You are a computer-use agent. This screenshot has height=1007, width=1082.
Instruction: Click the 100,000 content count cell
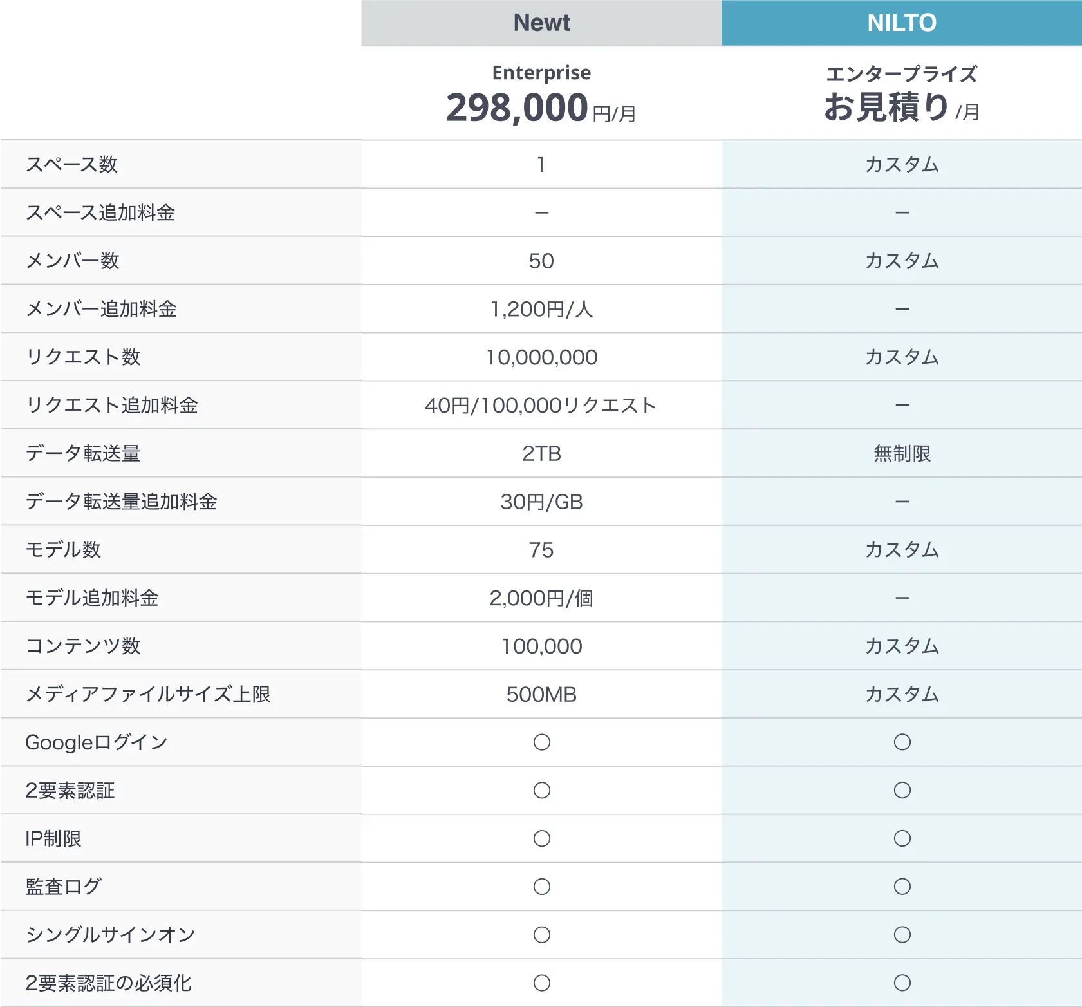tap(541, 646)
